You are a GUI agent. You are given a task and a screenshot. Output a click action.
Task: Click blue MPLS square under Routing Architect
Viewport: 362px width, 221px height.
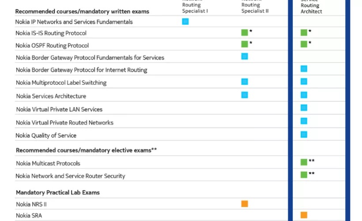(x=304, y=81)
